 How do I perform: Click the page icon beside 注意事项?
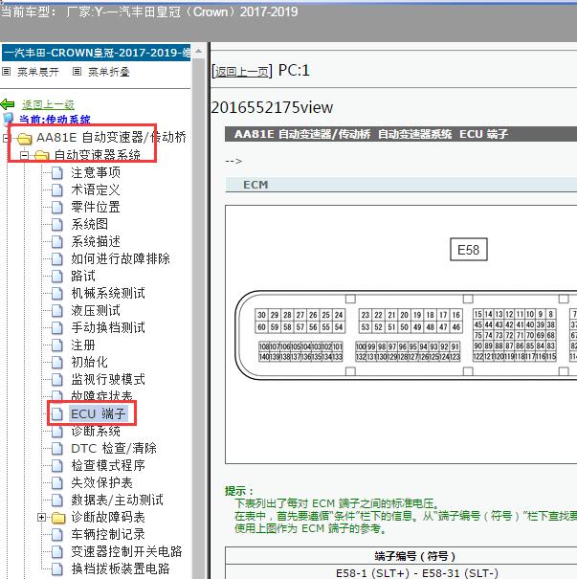pyautogui.click(x=56, y=173)
